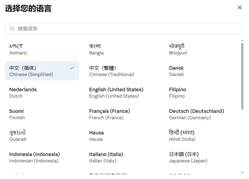Choose Deutsch (Deutschland)

pos(202,114)
